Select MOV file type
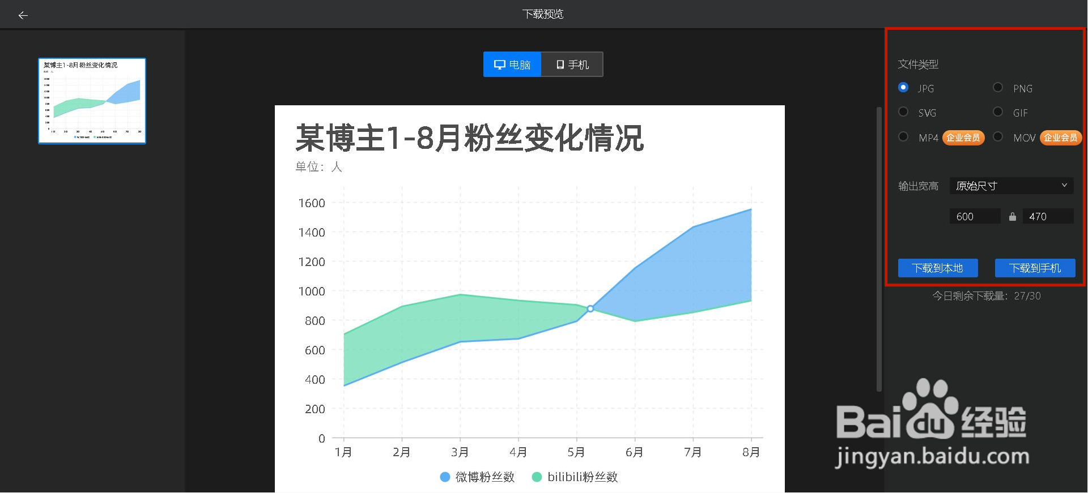The image size is (1088, 493). [998, 136]
